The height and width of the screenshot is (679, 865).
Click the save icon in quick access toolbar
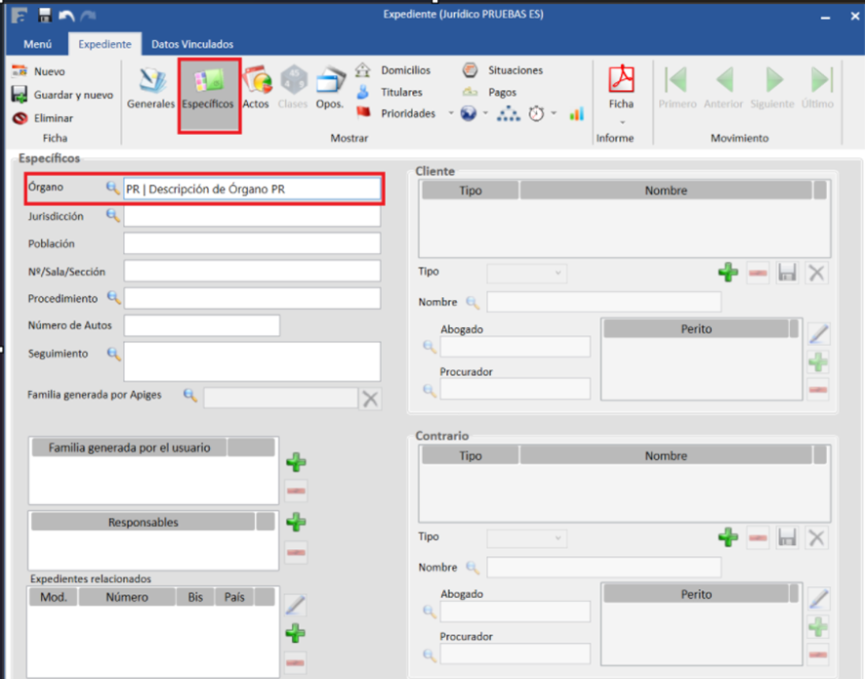click(45, 15)
